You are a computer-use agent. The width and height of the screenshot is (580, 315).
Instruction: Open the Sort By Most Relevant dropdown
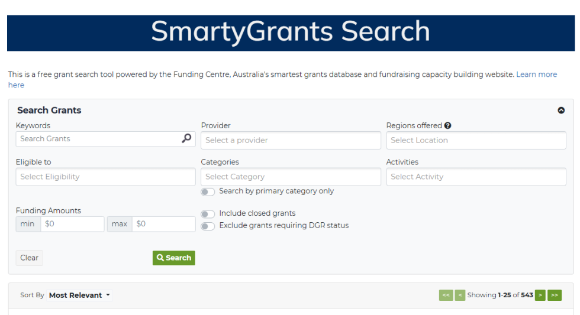[x=79, y=295]
